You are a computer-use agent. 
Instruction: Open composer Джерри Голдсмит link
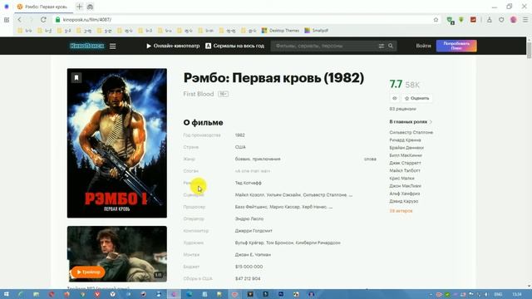pyautogui.click(x=254, y=231)
